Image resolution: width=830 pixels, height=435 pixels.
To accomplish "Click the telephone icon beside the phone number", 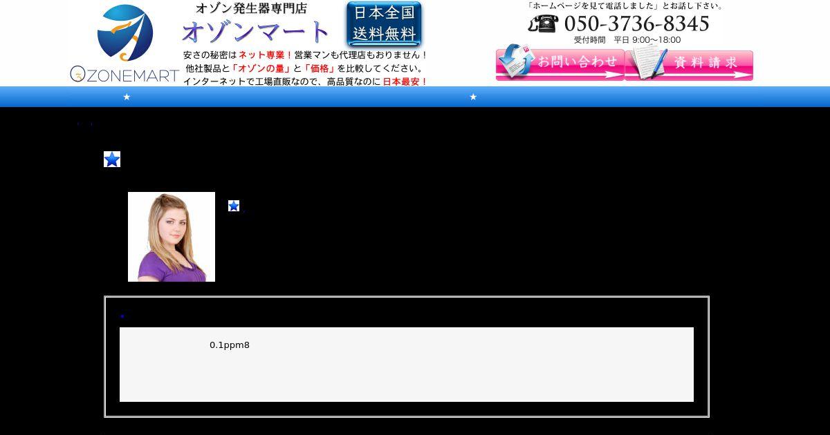I will tap(543, 23).
